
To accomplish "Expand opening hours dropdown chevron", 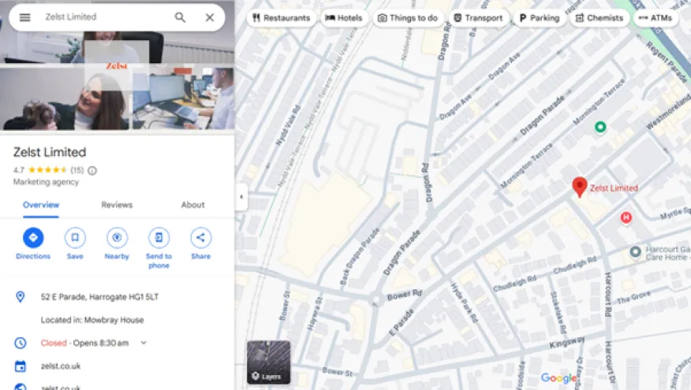I will point(144,343).
